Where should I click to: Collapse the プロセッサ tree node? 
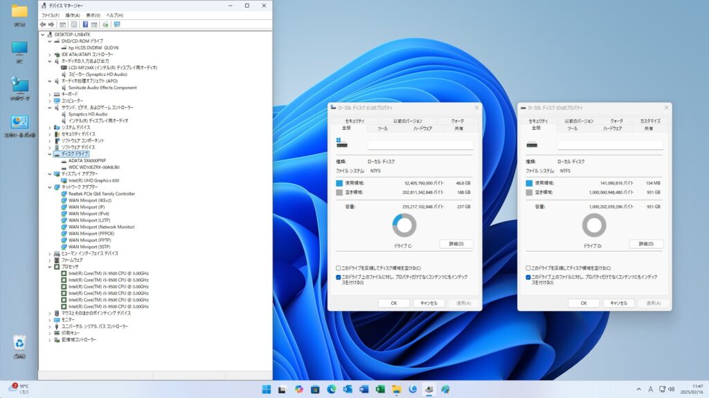coord(49,267)
